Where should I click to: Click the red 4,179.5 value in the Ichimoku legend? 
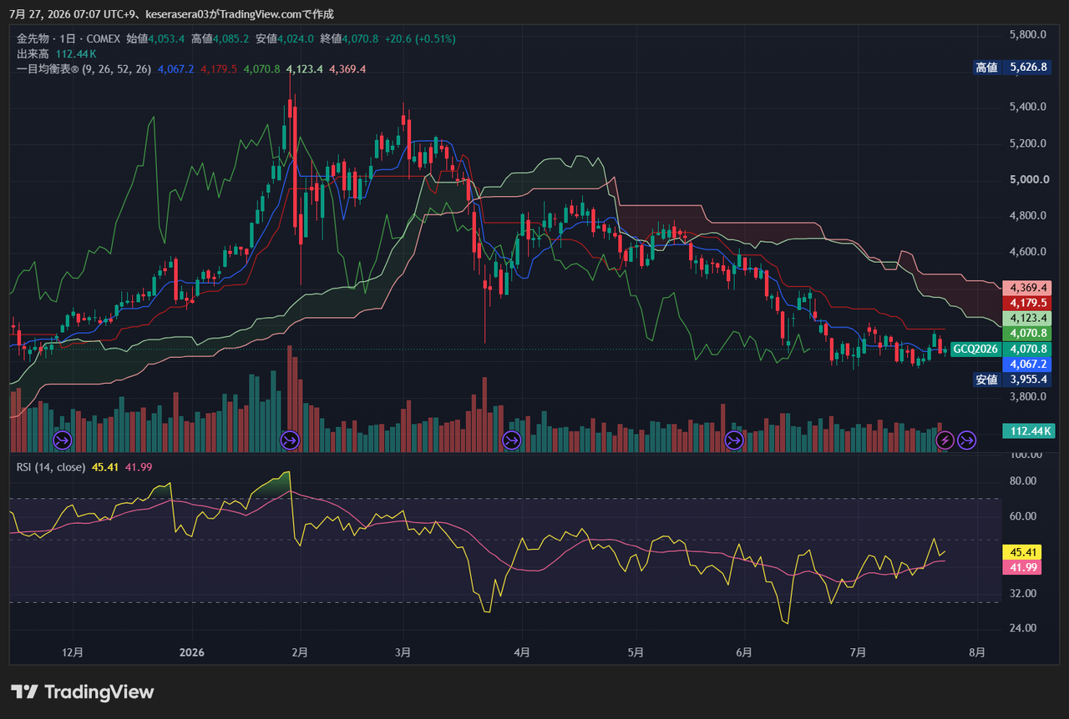[219, 69]
